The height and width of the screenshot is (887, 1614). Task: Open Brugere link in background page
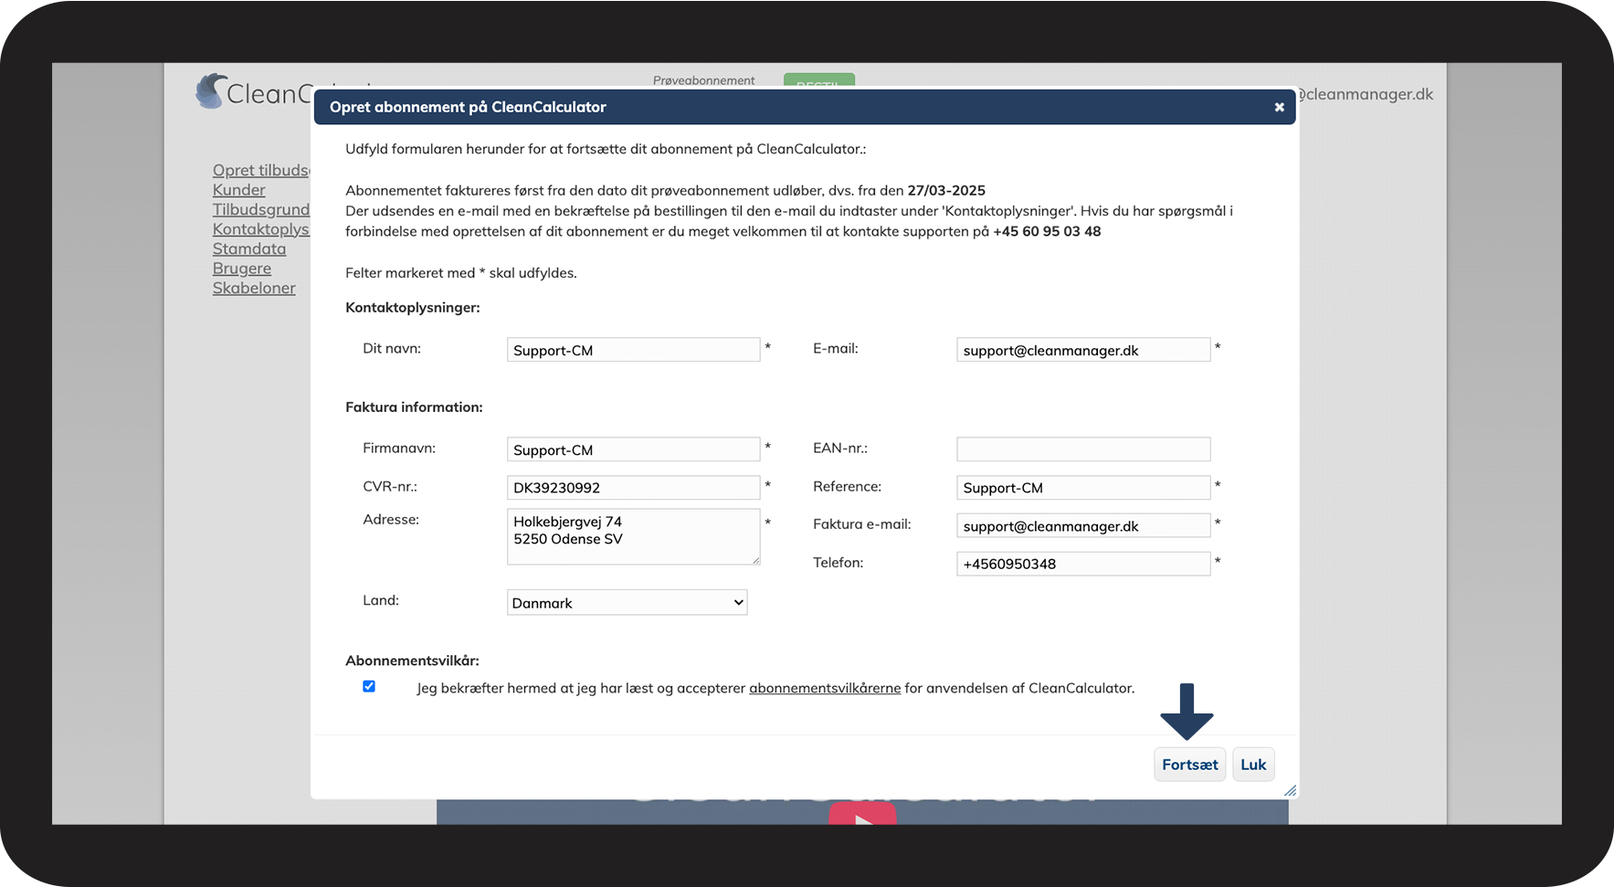242,269
